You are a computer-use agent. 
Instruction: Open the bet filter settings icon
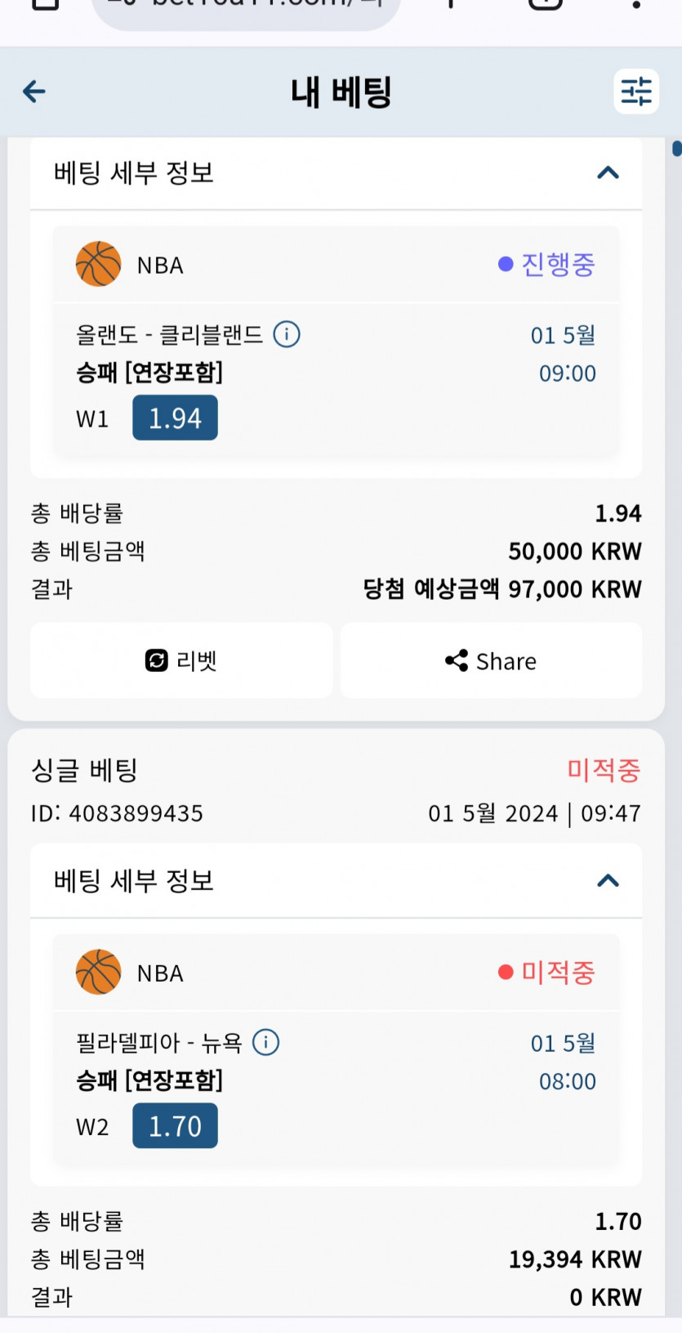635,92
